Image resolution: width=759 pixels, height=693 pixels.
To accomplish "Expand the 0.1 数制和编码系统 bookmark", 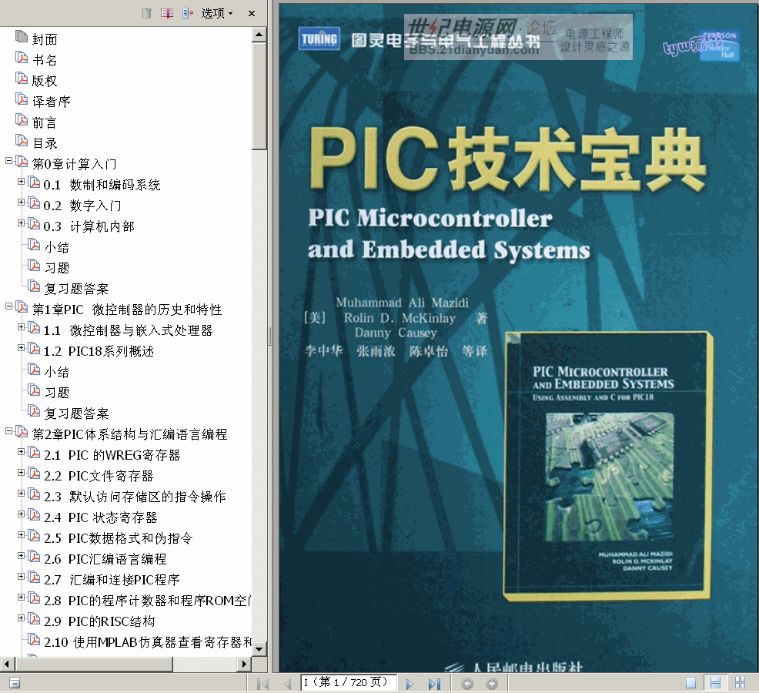I will point(21,181).
